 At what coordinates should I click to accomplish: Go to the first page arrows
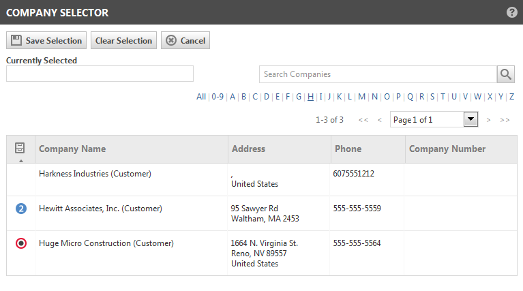[363, 120]
